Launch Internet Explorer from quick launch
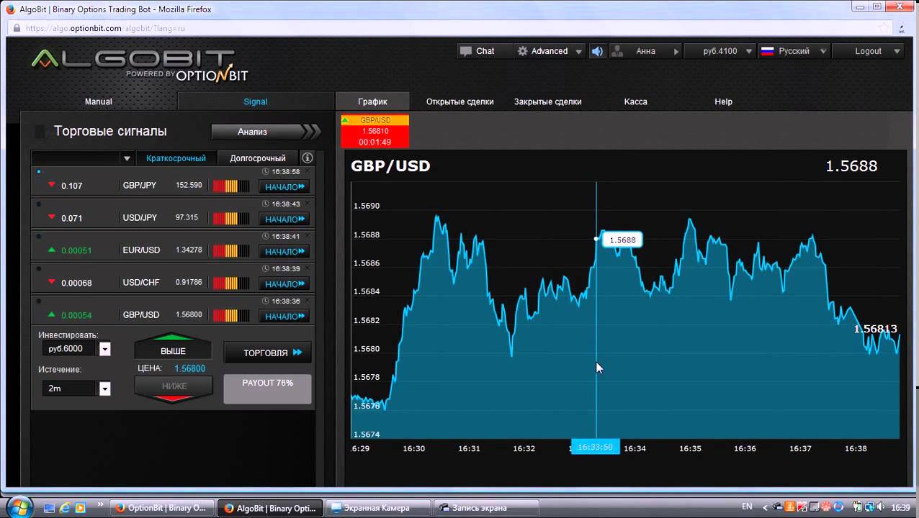Screen dimensions: 919x518 [x=65, y=508]
